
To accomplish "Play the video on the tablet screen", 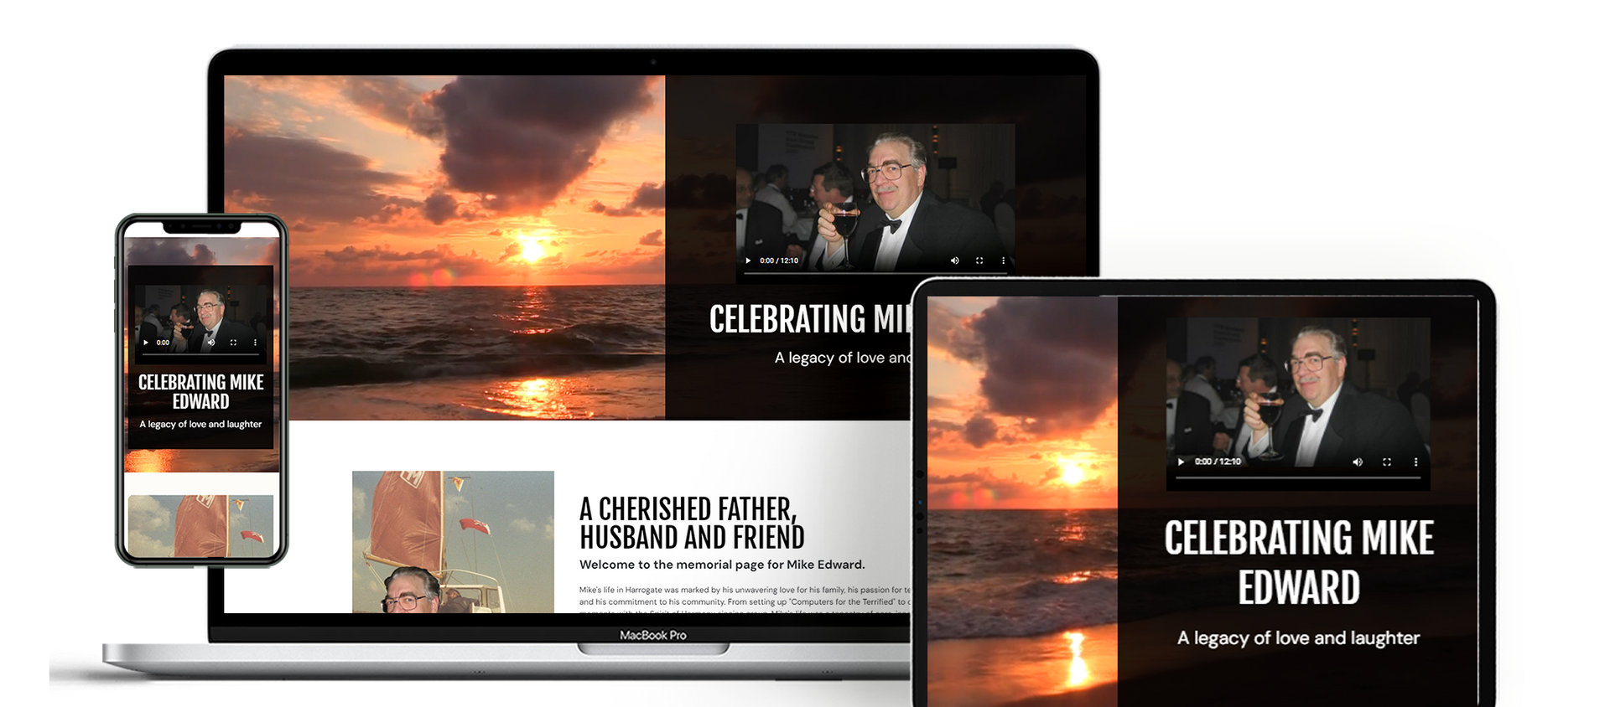I will (1181, 462).
